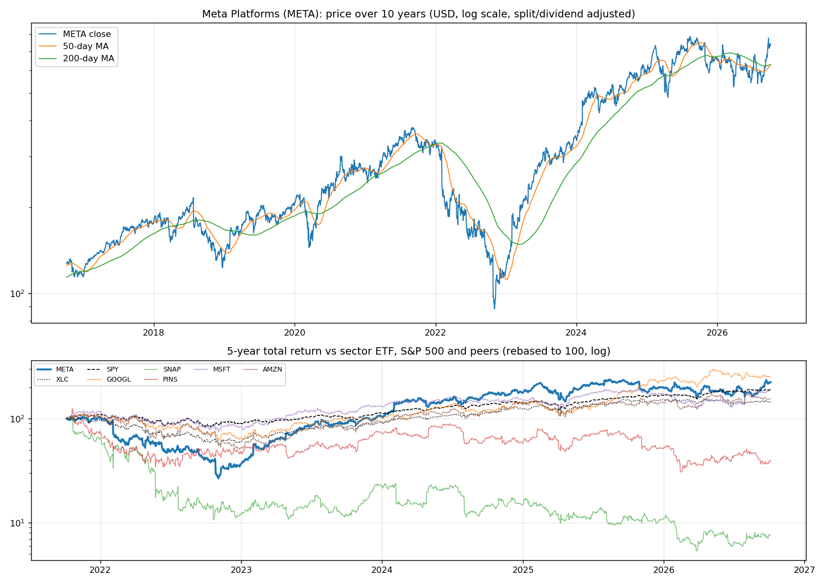
Task: Click the META entry in bottom legend
Action: [56, 369]
